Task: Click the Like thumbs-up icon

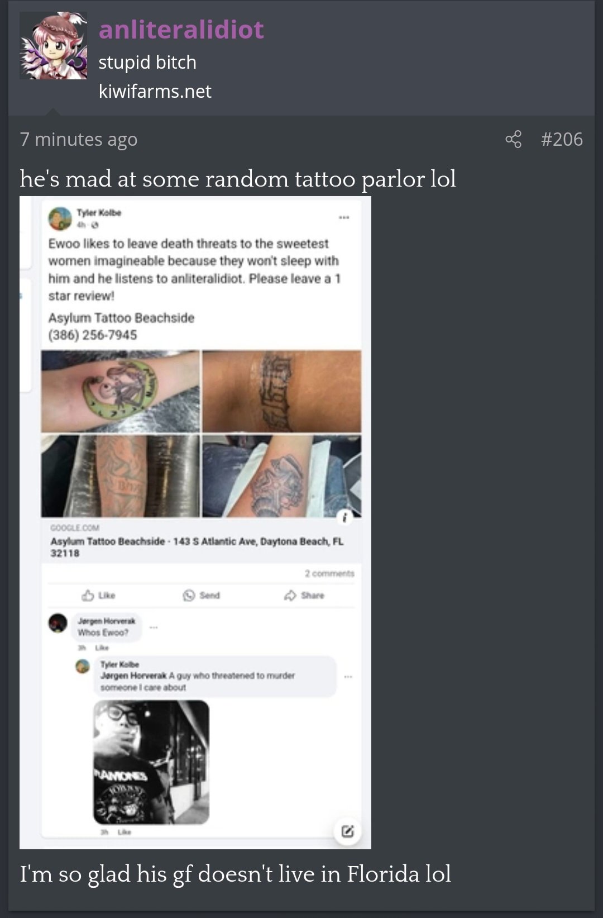Action: click(x=88, y=595)
